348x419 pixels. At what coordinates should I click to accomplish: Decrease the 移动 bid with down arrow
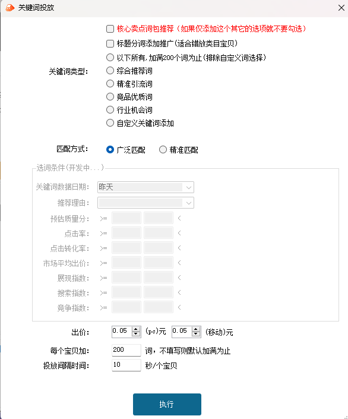[x=196, y=334]
